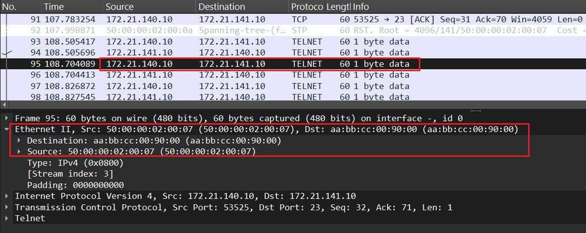The height and width of the screenshot is (233, 586).
Task: Sort packets by the No. column header
Action: tap(21, 6)
